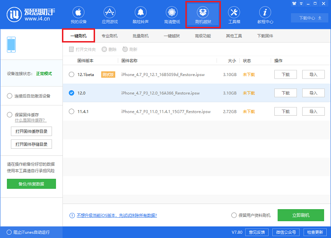Click 打开固件存储目录 button

pos(32,144)
